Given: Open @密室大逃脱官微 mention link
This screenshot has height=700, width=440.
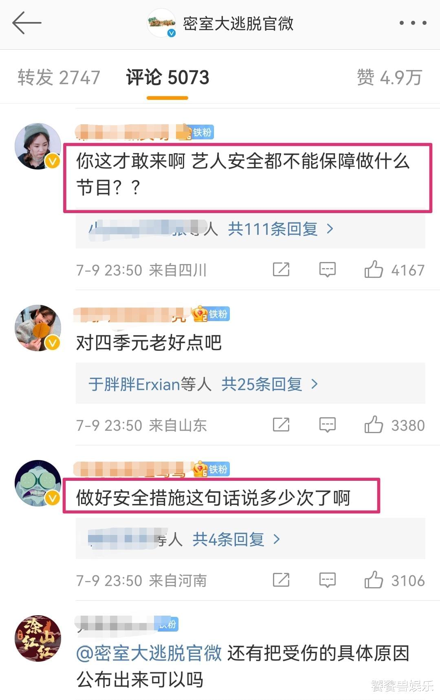Looking at the screenshot, I should tap(149, 653).
